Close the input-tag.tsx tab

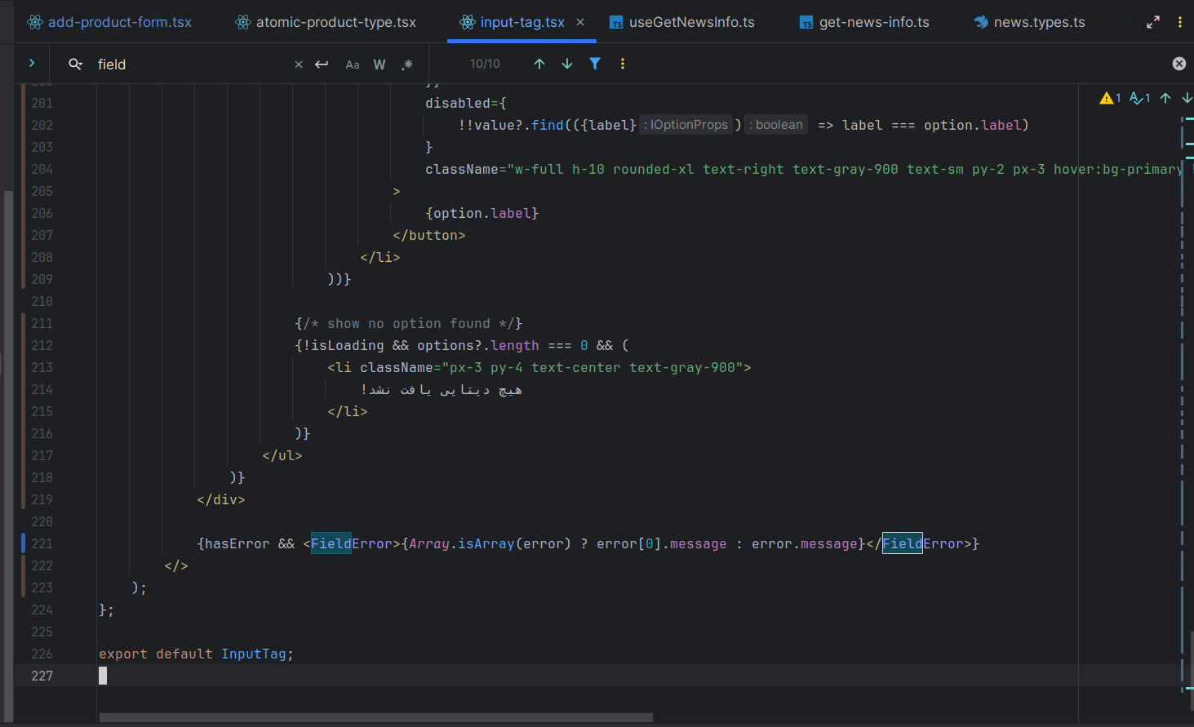click(x=580, y=22)
